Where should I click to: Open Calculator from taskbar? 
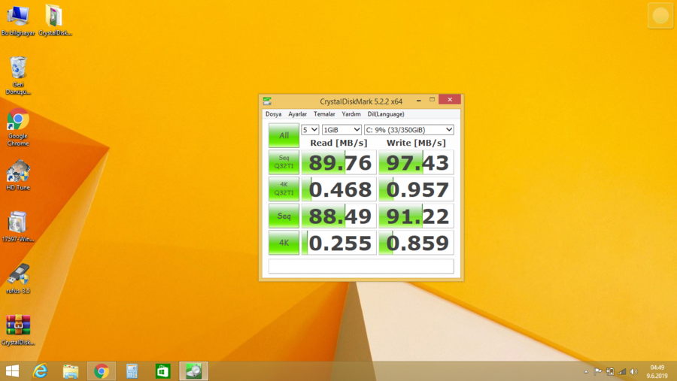[x=132, y=371]
